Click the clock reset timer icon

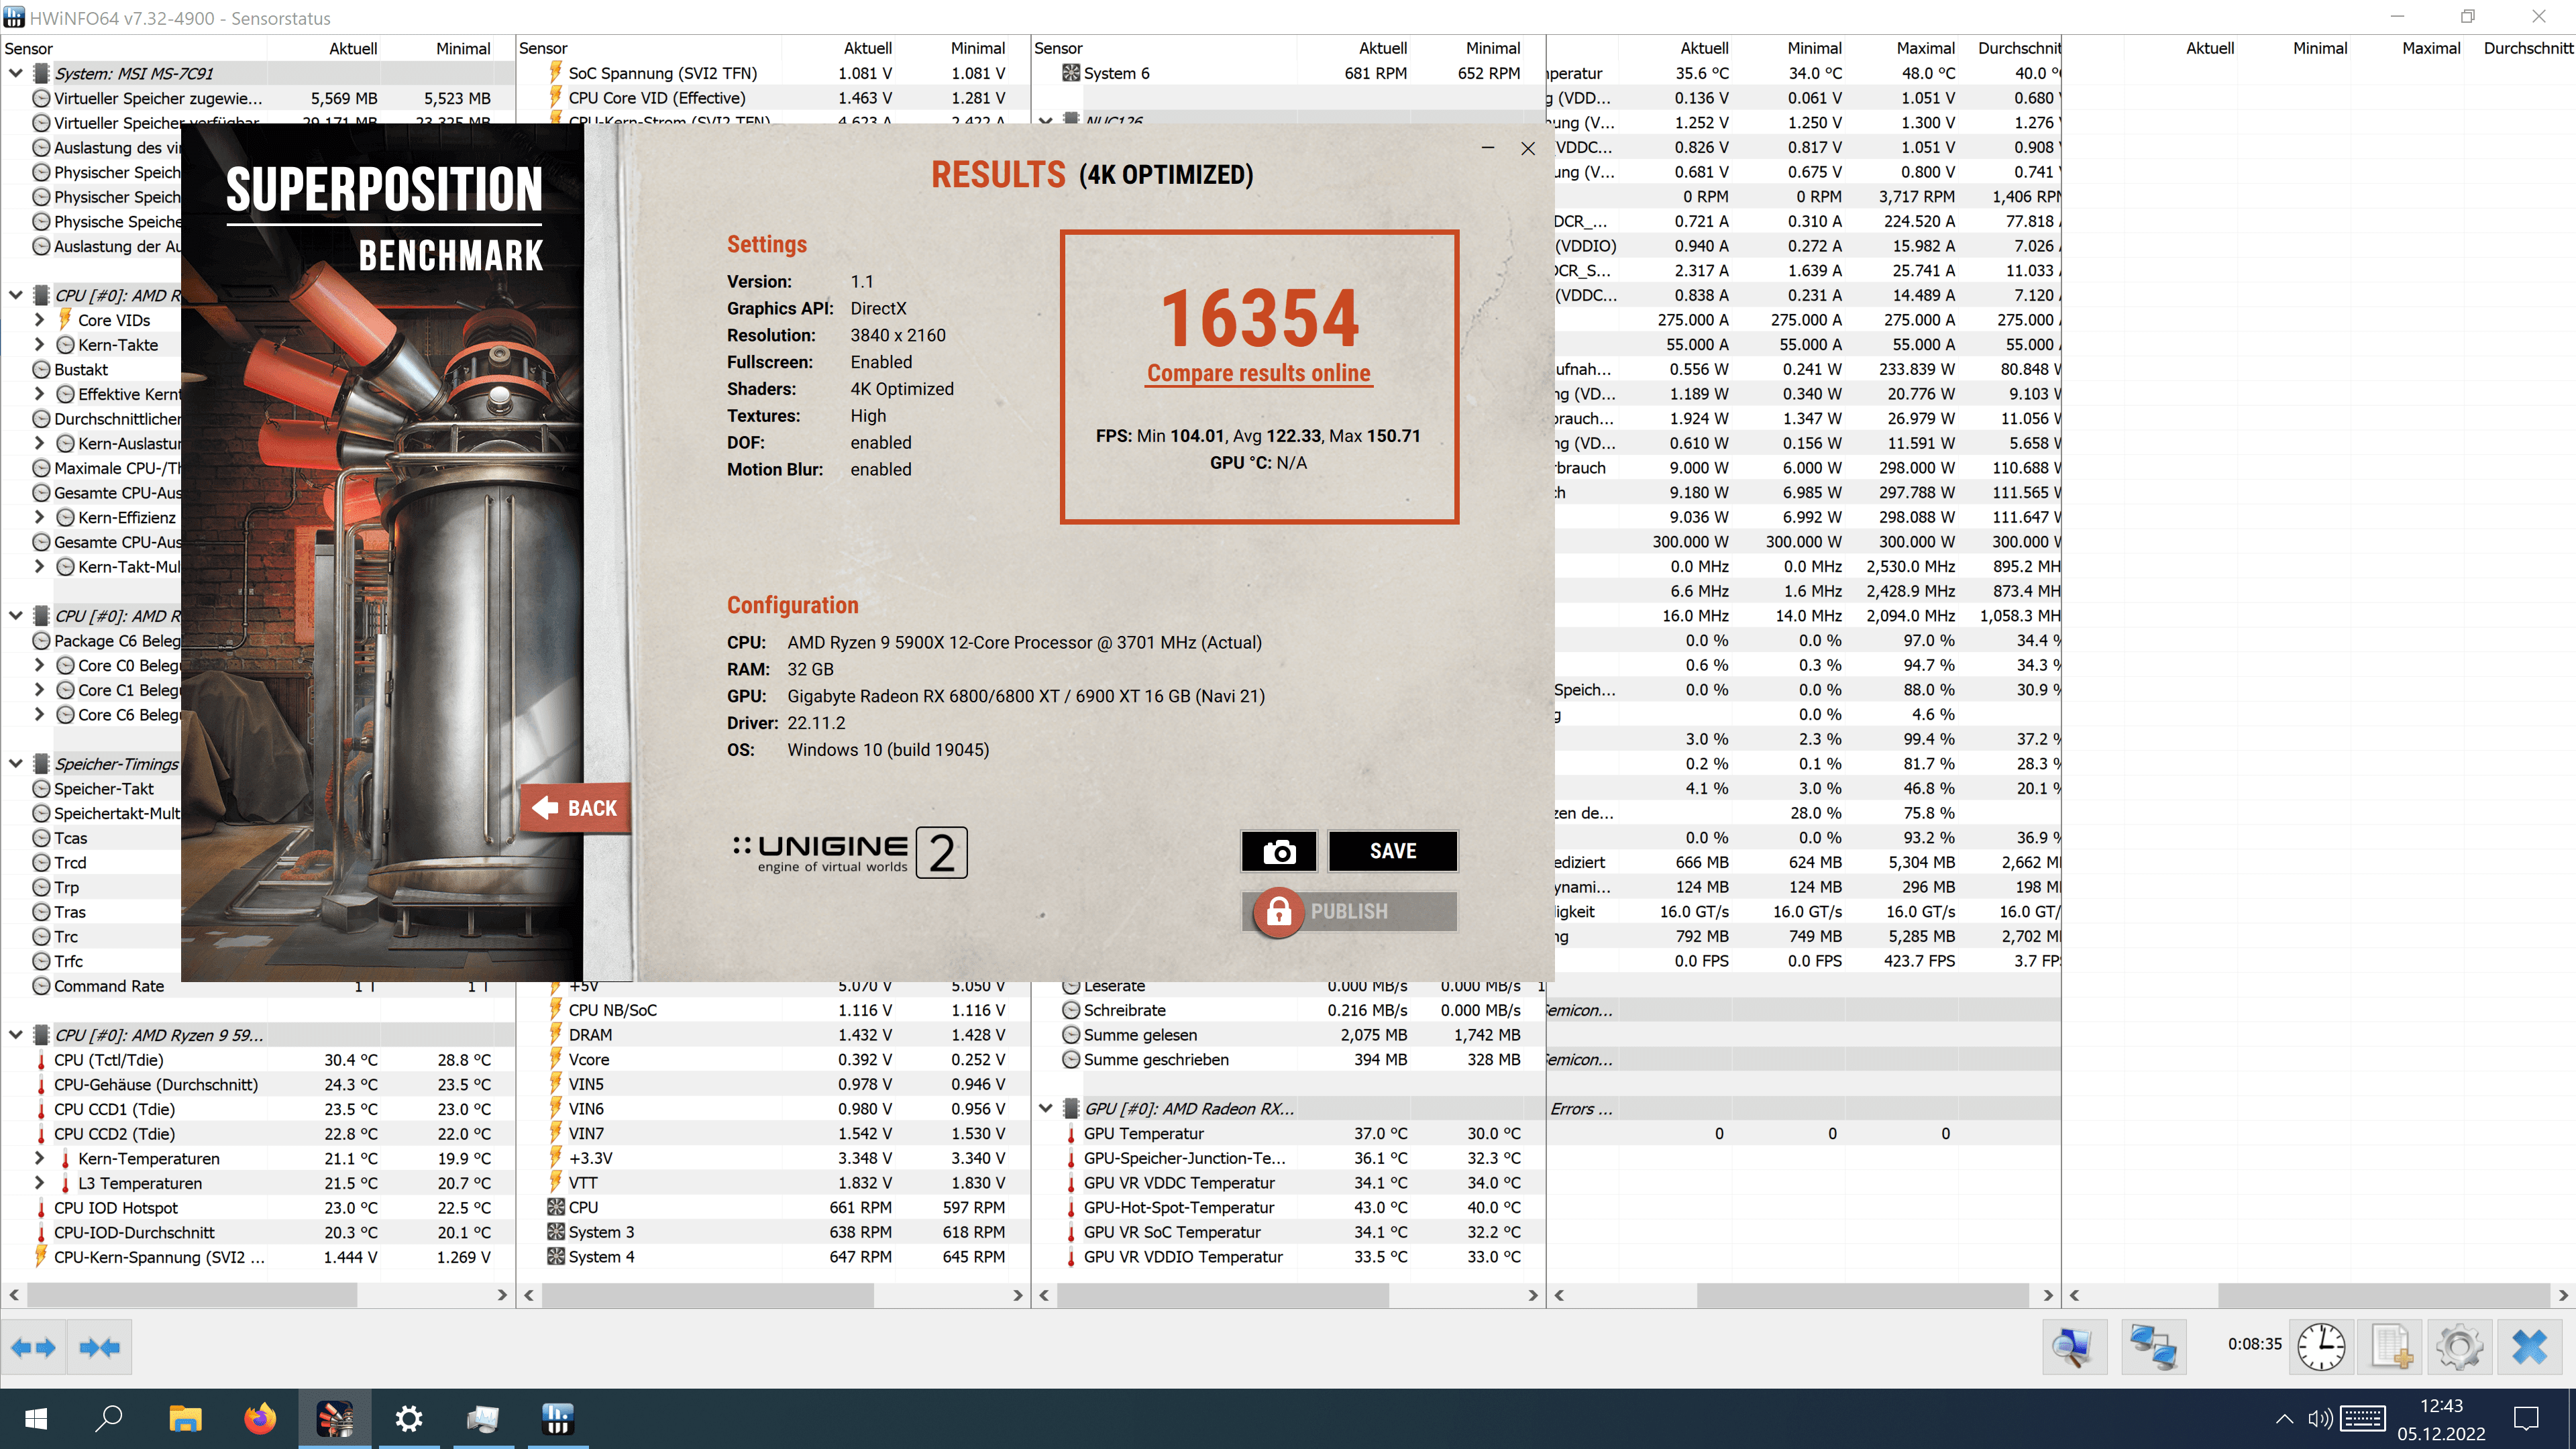(2321, 1346)
